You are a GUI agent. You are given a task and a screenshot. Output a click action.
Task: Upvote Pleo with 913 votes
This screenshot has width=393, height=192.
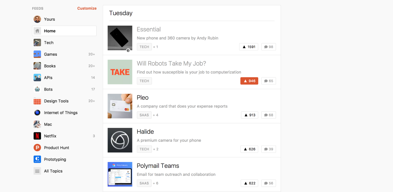pos(249,115)
